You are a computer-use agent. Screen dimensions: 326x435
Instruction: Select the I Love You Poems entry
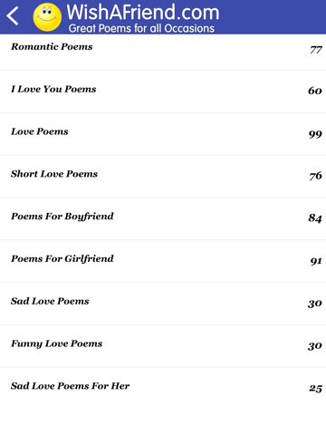tap(163, 92)
